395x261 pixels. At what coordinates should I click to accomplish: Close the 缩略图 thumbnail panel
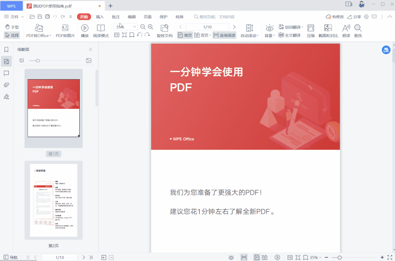[x=90, y=49]
